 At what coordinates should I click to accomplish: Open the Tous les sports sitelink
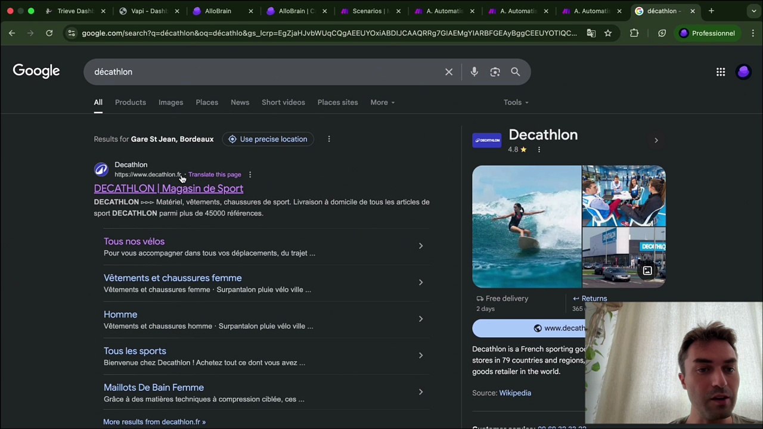[x=135, y=351]
